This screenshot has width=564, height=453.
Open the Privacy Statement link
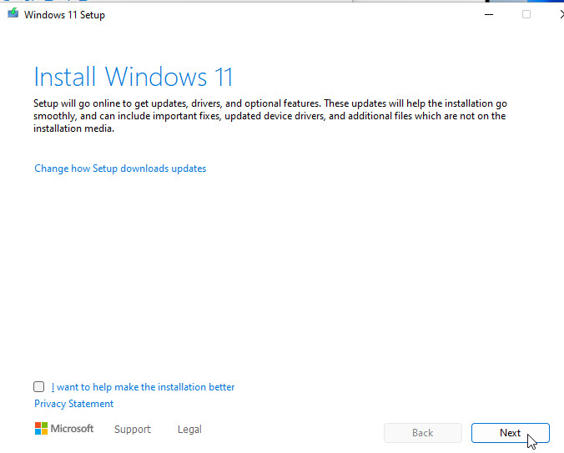73,404
